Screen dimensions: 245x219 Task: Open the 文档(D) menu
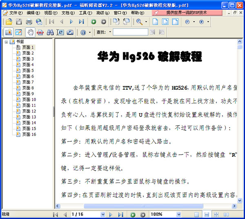(68, 13)
